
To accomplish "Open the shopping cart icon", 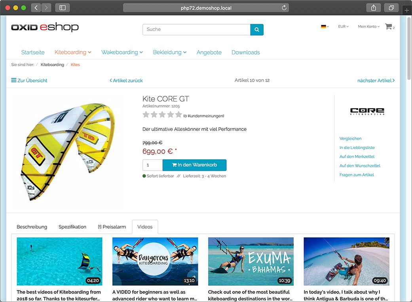I will click(x=390, y=27).
